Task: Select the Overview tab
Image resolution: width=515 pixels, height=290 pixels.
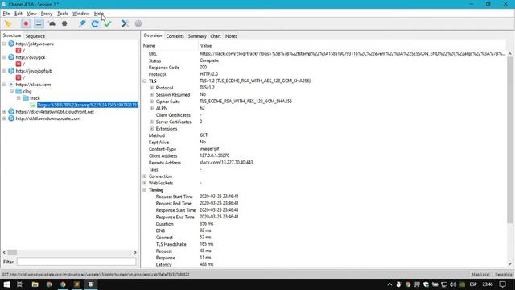Action: pos(153,35)
